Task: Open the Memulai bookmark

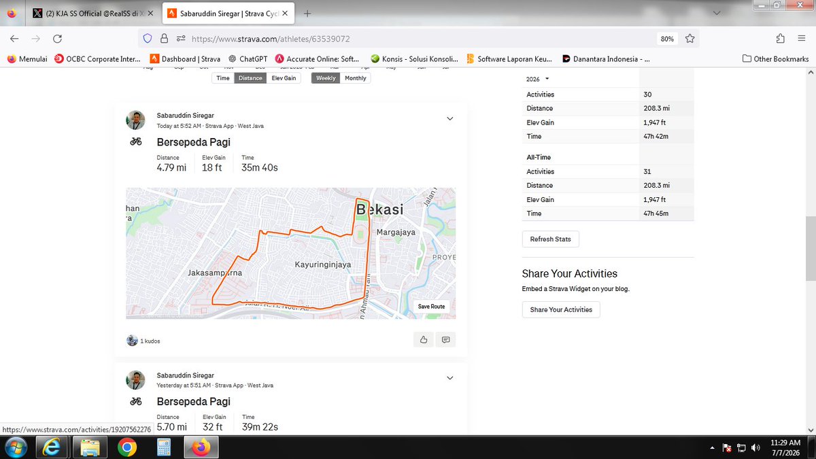Action: [27, 58]
